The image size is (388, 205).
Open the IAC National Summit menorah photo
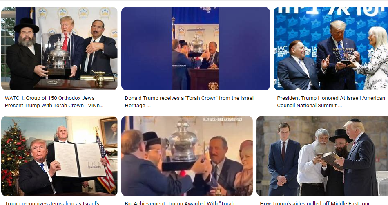[331, 48]
